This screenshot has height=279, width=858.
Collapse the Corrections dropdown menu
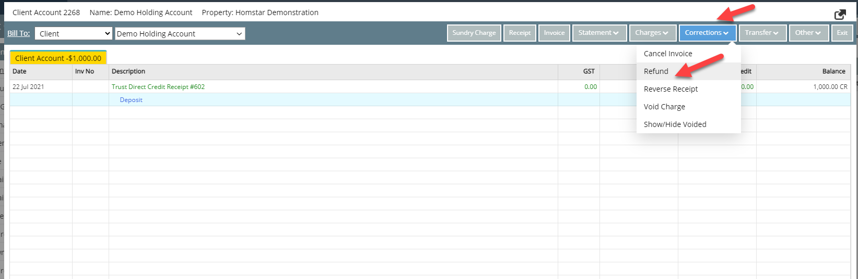tap(707, 33)
